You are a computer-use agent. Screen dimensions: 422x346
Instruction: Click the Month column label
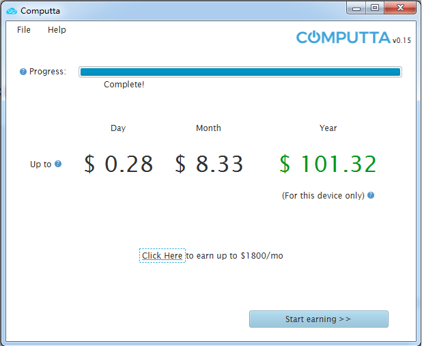coord(208,128)
